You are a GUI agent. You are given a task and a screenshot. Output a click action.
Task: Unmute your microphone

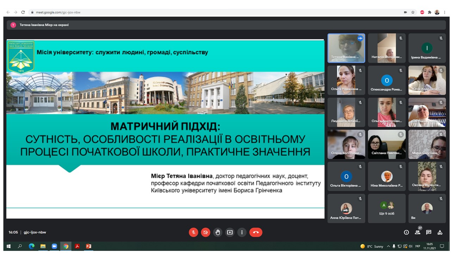(x=193, y=232)
